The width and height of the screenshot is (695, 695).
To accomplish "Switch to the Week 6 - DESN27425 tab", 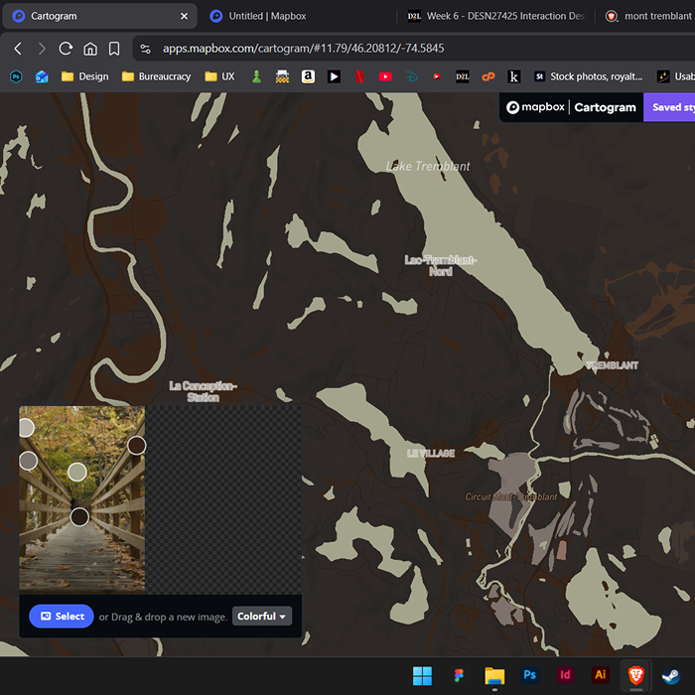I will [496, 17].
